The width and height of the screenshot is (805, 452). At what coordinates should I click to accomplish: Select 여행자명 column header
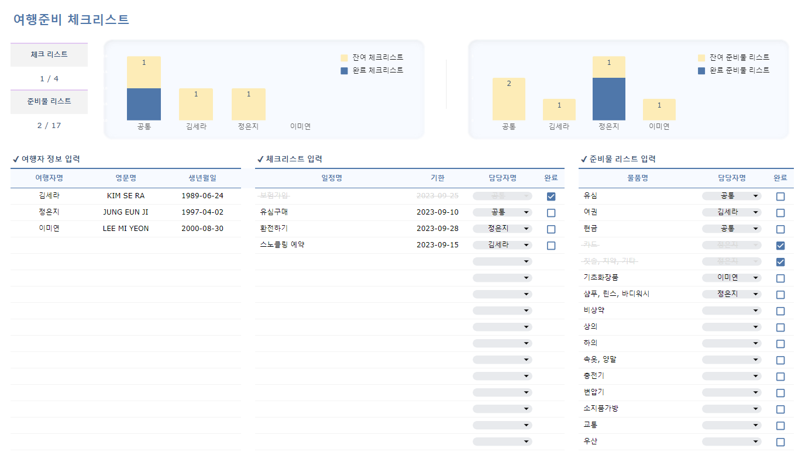[49, 178]
